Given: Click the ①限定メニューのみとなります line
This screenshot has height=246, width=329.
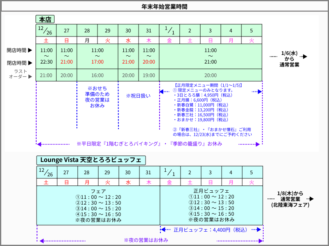Looking at the screenshot, I should point(203,90).
